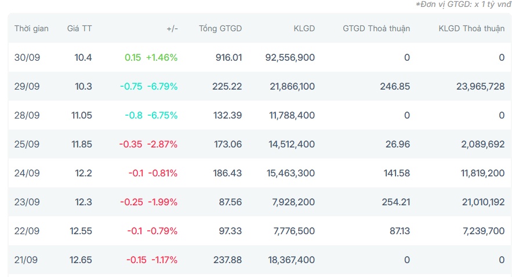
Task: Click the 'GTGD Thoả thuận' column header
Action: (376, 29)
